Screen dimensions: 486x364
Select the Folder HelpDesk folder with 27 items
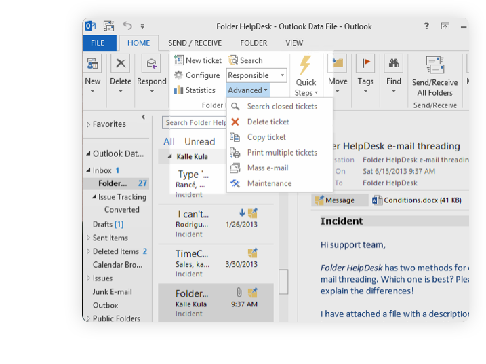(117, 183)
